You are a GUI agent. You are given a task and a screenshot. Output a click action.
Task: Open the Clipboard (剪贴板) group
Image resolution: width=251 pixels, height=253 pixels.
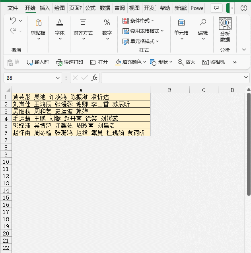[38, 29]
